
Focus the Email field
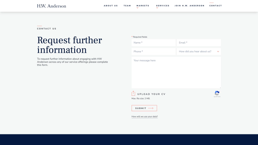click(199, 43)
